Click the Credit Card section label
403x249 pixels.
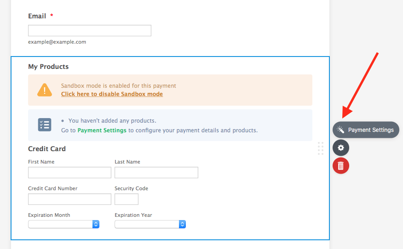click(47, 149)
